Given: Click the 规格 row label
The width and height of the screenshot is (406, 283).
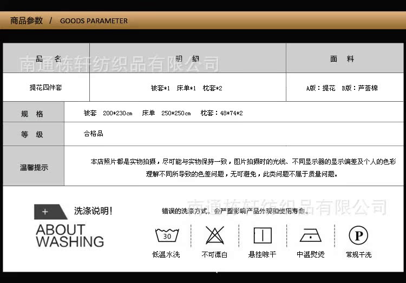Looking at the screenshot, I should [32, 114].
